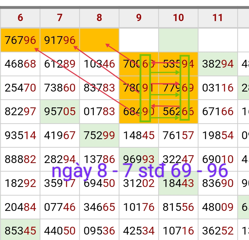Click the cell showing 14845
The height and width of the screenshot is (240, 249).
[x=139, y=135]
